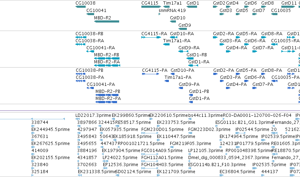Viewport: 300px width, 177px height.
Task: Select the CG10038 gene label
Action: 85,3
